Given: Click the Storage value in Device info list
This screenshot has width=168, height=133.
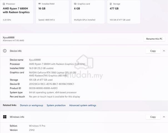Looking at the screenshot, I should click(x=41, y=80).
